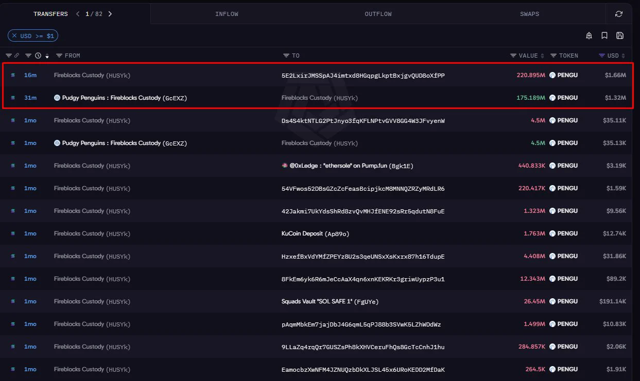Open recipient address 5E2LxirJMSSpAJ4imtxd8HGqpgLkptBxjgvQUD8oXfPP
Viewport: 640px width, 381px height.
363,75
